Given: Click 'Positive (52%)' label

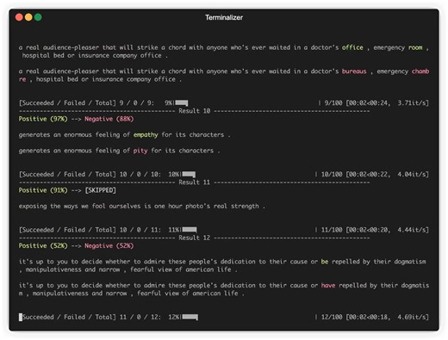Looking at the screenshot, I should pos(43,246).
